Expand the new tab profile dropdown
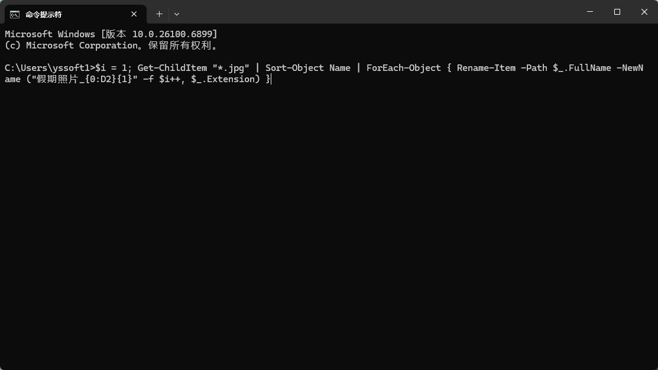658x370 pixels. (177, 14)
